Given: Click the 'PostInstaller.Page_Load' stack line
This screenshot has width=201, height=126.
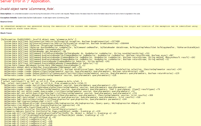Looking at the screenshot, I should (52, 111).
